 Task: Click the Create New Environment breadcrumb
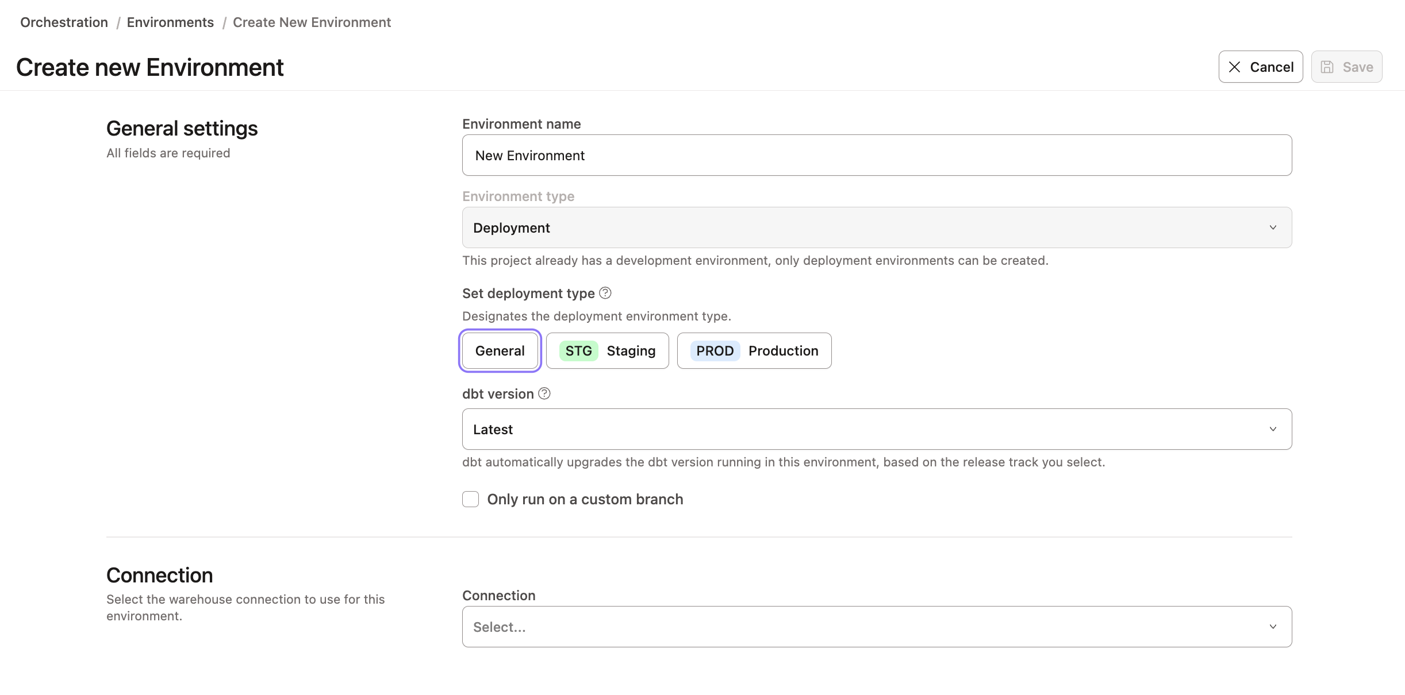[x=312, y=21]
